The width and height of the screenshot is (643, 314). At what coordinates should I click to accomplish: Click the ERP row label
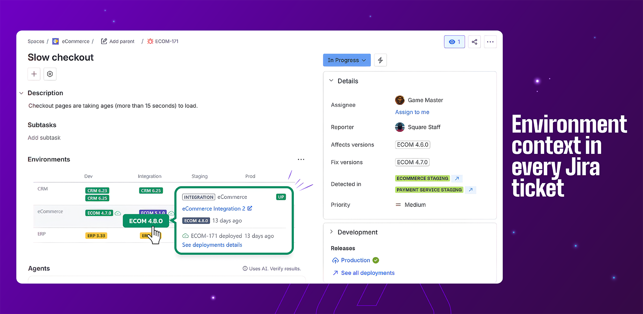coord(42,234)
